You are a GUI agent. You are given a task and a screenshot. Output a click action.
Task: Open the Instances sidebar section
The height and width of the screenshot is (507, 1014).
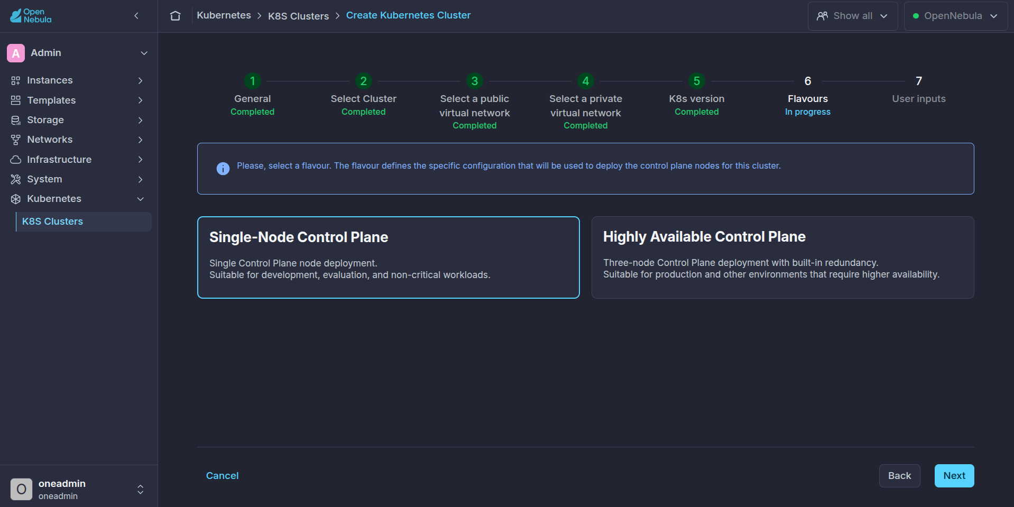[x=78, y=80]
